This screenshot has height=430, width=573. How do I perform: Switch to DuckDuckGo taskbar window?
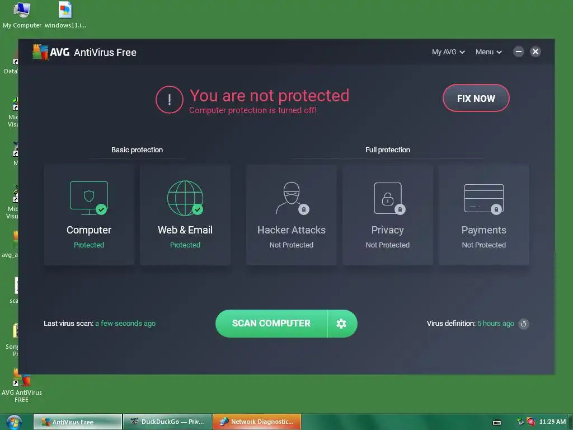167,422
